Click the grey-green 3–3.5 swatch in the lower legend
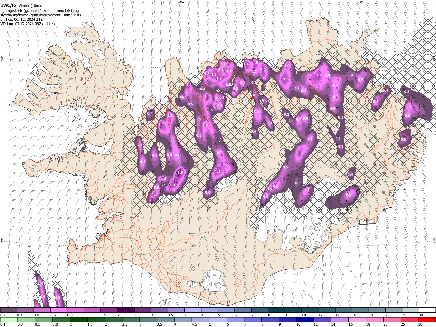The height and width of the screenshot is (327, 436). pyautogui.click(x=149, y=320)
